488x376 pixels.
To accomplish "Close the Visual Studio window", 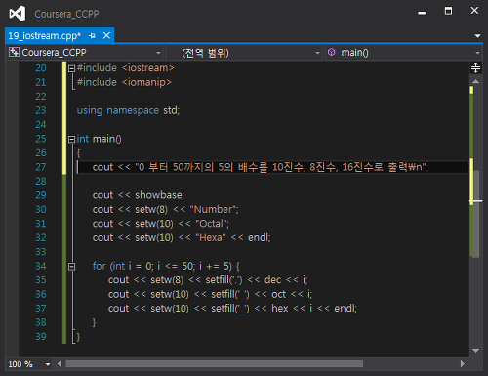I will point(474,11).
